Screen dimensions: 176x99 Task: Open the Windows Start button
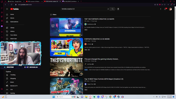(x=54, y=97)
